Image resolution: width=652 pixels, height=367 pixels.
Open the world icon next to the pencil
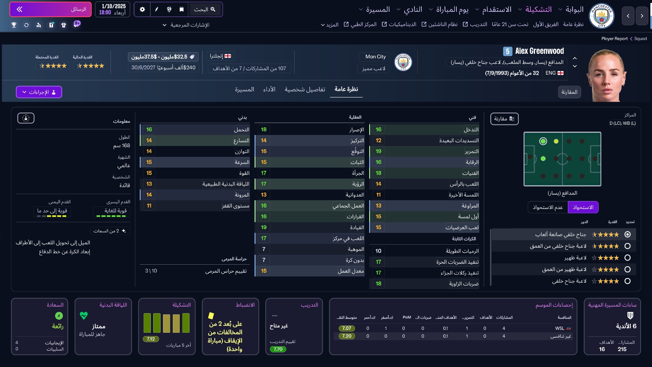click(x=169, y=9)
